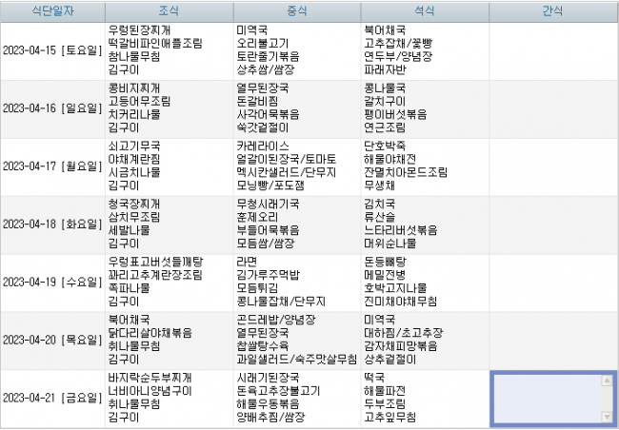The image size is (619, 430).
Task: Click the lunch cell containing 곤드레밥/양념장
Action: [296, 340]
